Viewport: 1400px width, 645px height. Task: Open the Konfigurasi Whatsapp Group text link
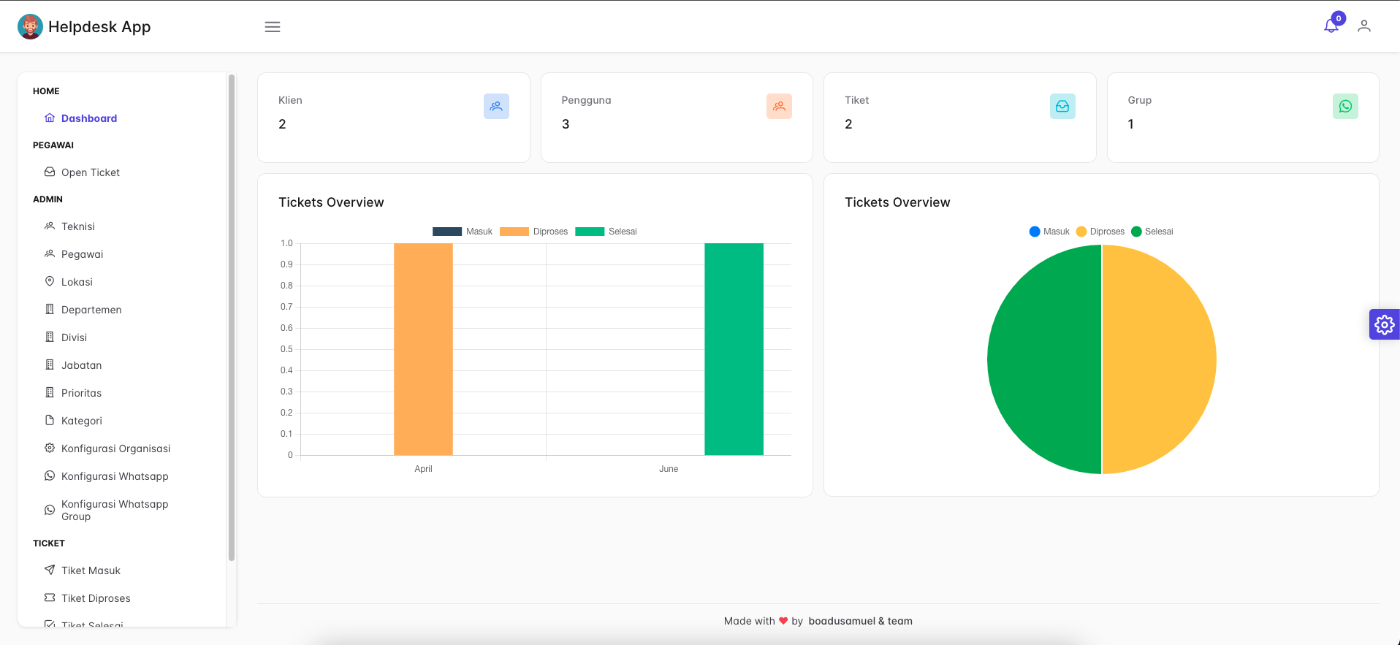tap(115, 510)
